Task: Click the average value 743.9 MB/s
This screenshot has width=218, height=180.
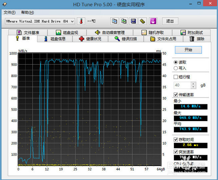Action: [190, 129]
